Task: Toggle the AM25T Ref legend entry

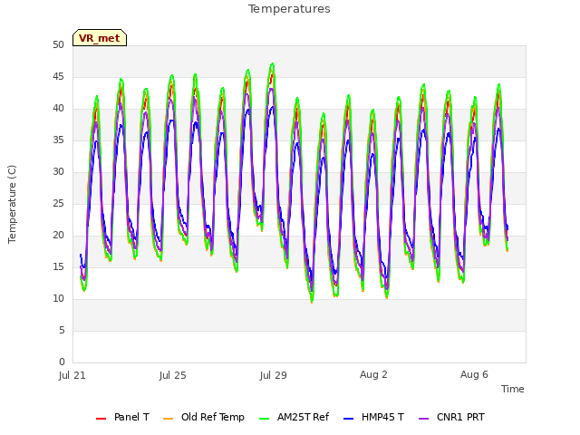Action: click(x=294, y=417)
